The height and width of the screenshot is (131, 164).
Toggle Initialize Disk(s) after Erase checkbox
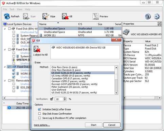point(39,109)
